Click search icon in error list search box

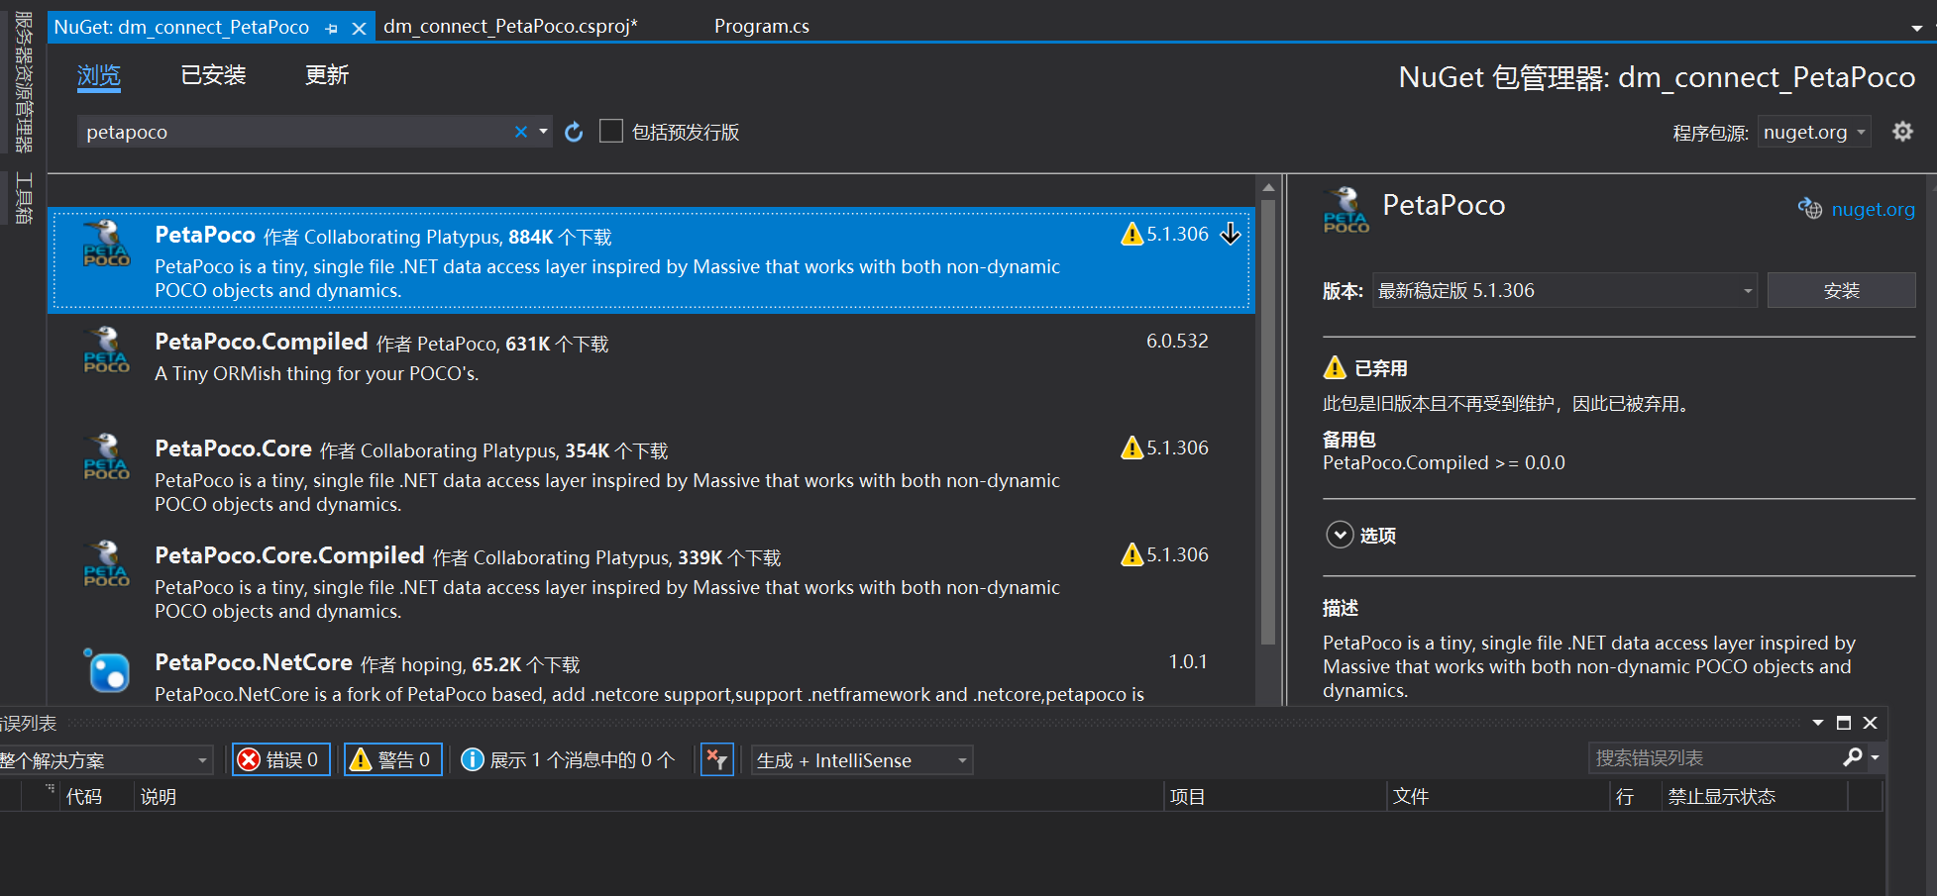1852,757
